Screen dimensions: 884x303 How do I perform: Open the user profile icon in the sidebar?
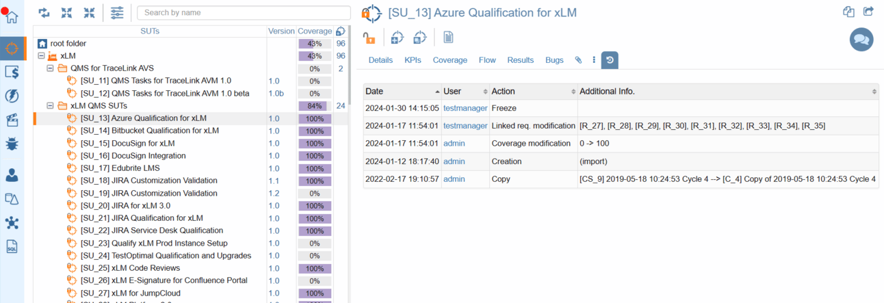[12, 175]
